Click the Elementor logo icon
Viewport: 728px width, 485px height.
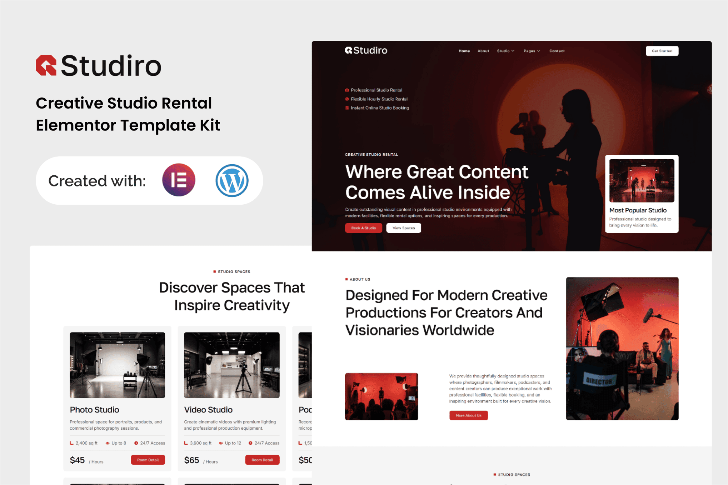click(x=179, y=180)
